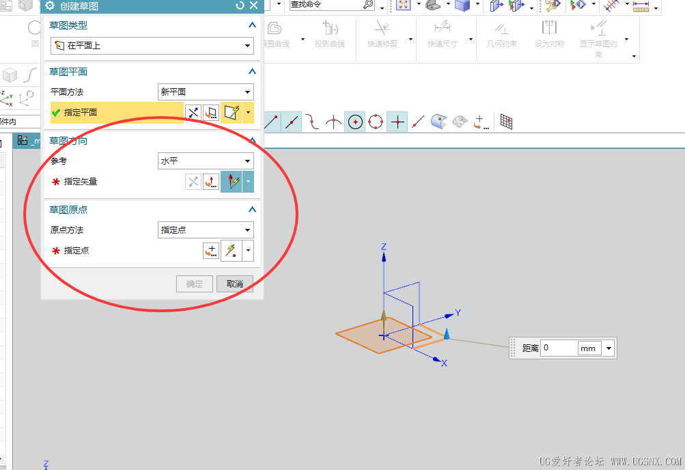Open the inferred plane type arrow
685x470 pixels.
point(248,113)
